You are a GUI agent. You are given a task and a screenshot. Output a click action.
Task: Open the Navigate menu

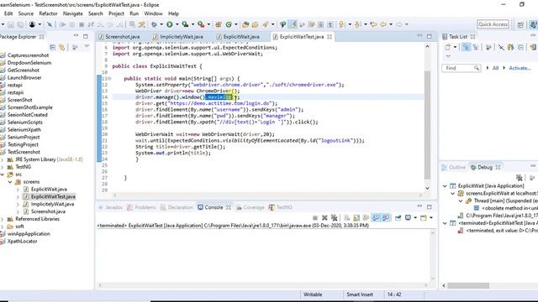coord(73,13)
